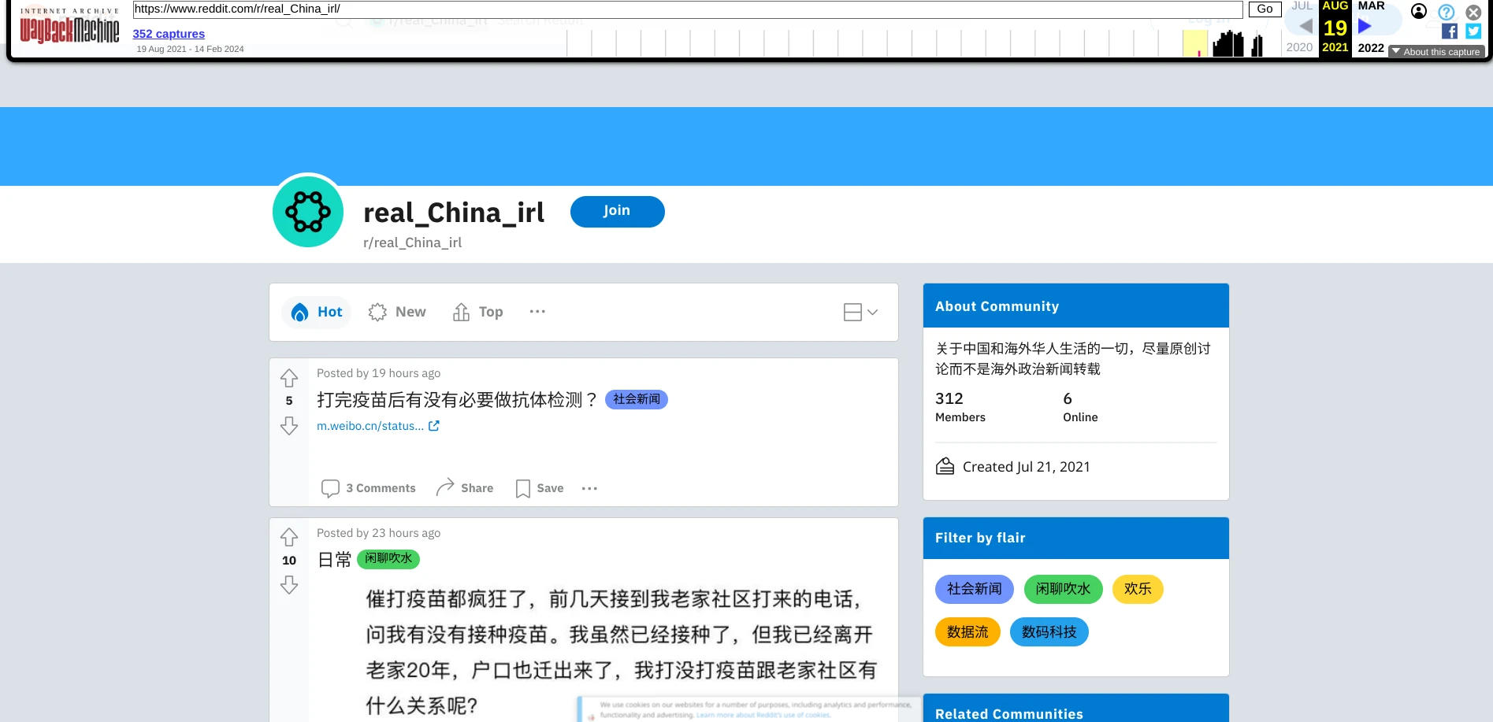Upvote the 日常 post
The width and height of the screenshot is (1493, 722).
coord(289,537)
